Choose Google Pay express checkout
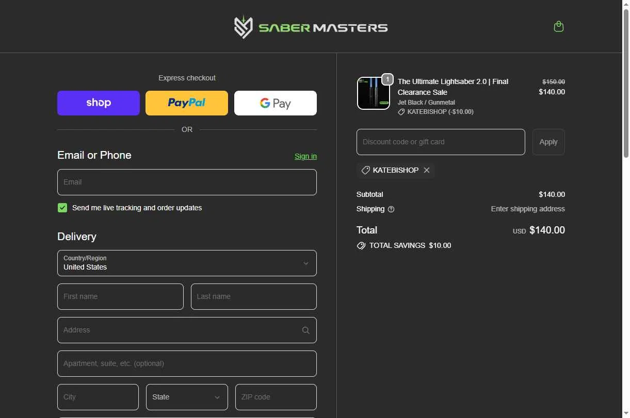The width and height of the screenshot is (630, 418). coord(276,103)
